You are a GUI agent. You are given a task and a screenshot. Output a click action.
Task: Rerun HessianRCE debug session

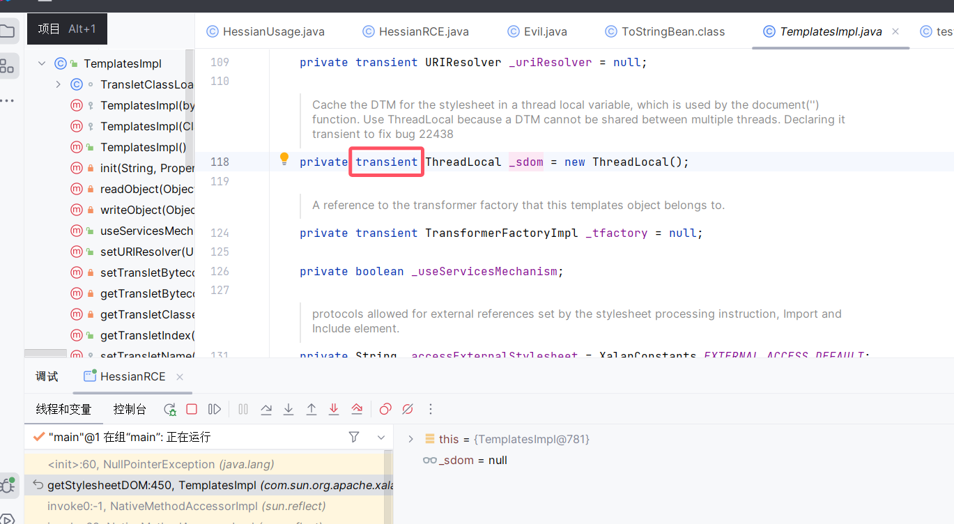(x=170, y=409)
